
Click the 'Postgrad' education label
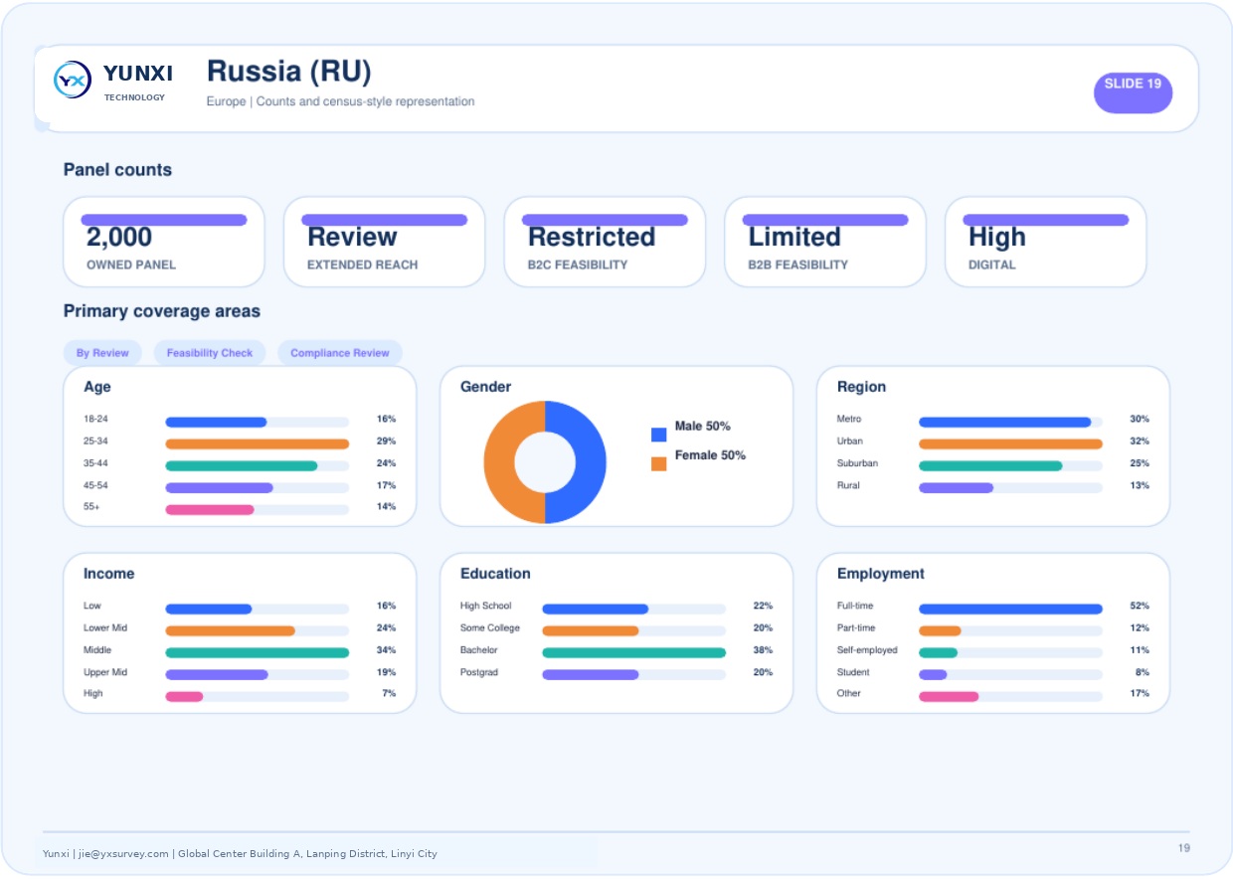click(479, 672)
